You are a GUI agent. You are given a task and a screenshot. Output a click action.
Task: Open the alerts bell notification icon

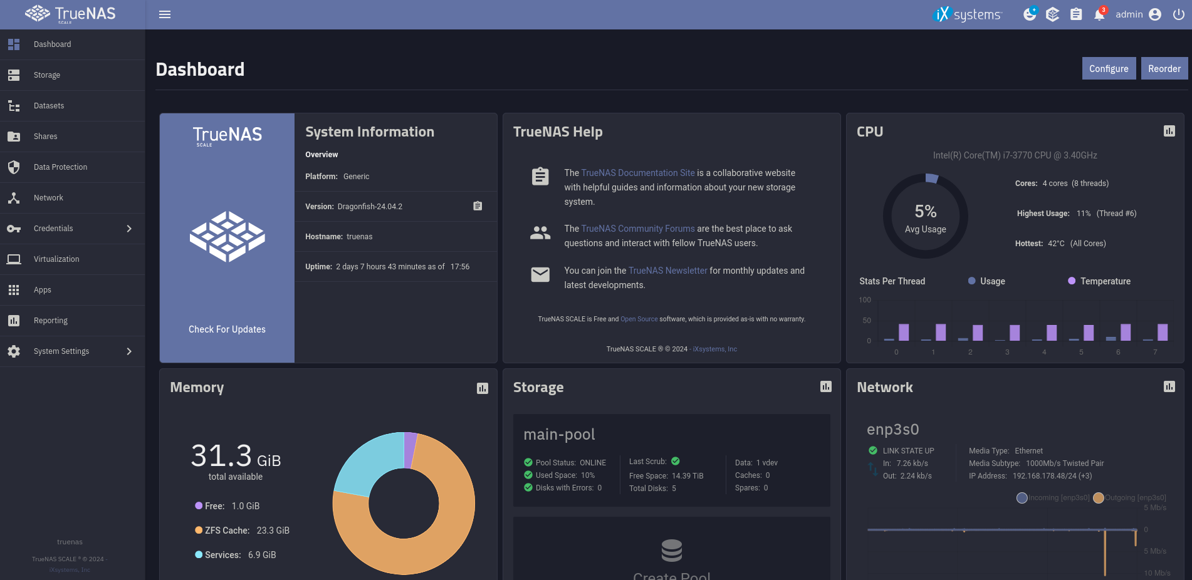click(x=1100, y=14)
